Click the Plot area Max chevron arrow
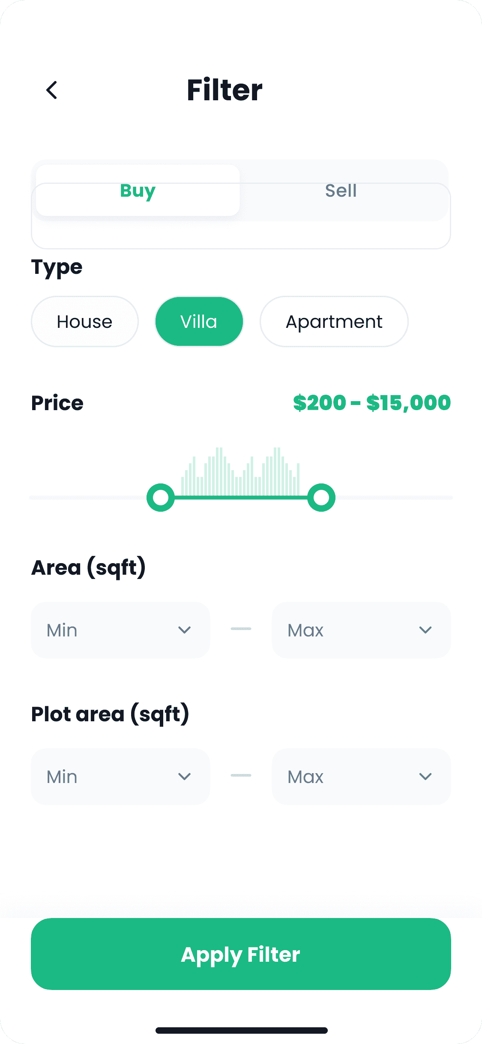 point(425,777)
